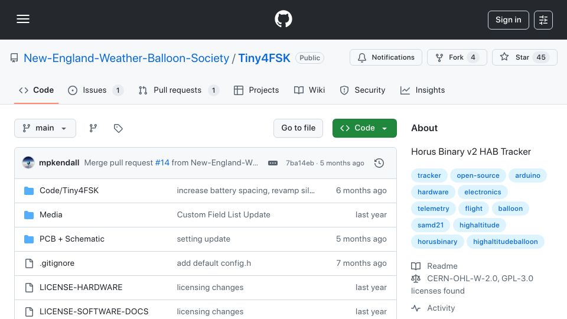The image size is (567, 319).
Task: Open 'Custom Field List Update' commit message
Action: tap(223, 215)
